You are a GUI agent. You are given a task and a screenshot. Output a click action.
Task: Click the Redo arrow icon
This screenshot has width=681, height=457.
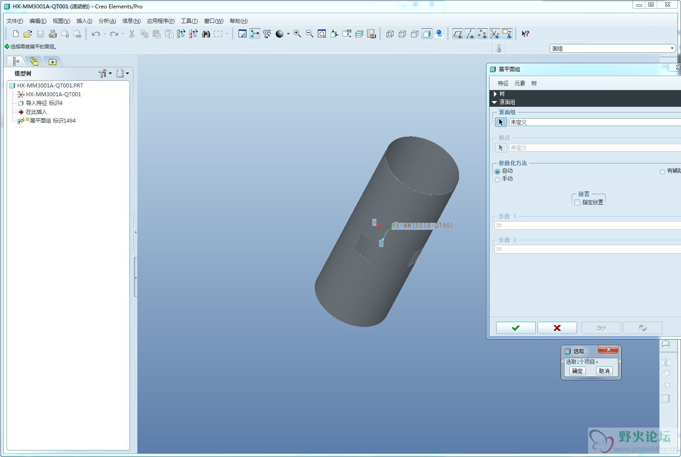pos(114,34)
